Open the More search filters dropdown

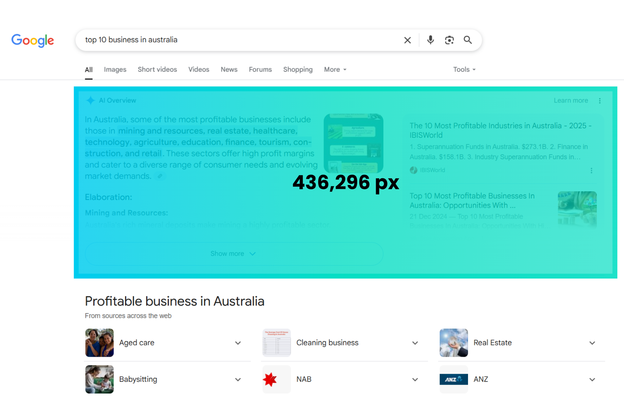tap(335, 70)
